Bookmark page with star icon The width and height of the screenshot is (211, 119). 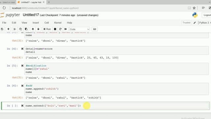194,8
